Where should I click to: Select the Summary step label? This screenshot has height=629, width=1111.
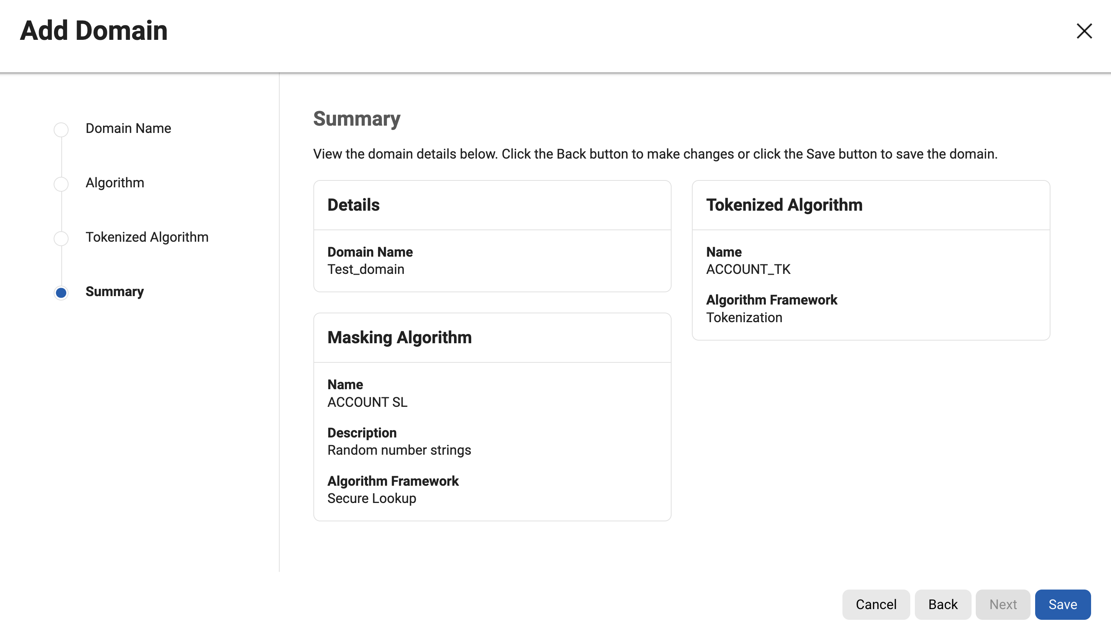pos(115,292)
